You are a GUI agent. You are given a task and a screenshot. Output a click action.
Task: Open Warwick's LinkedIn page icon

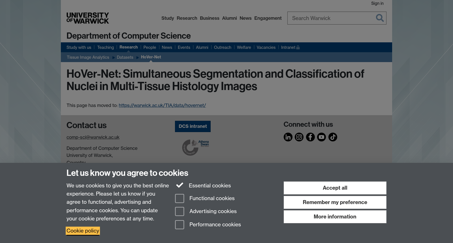click(288, 137)
